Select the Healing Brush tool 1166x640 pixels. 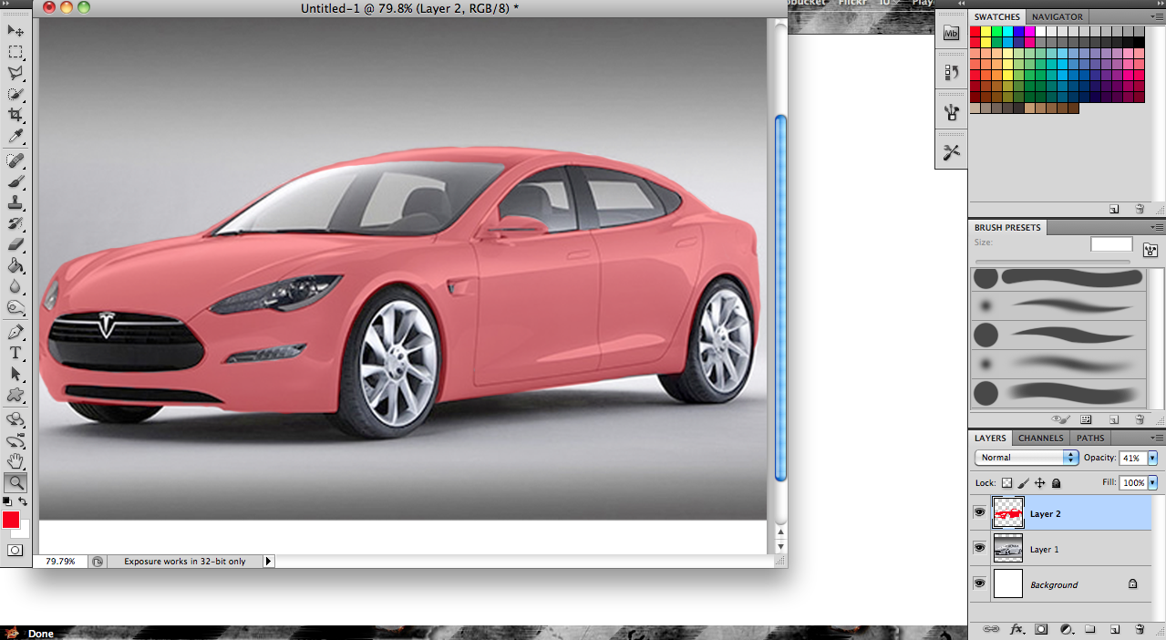(x=15, y=160)
